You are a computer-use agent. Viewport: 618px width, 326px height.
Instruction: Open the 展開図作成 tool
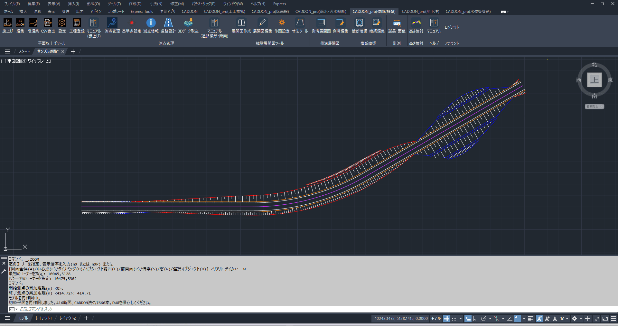tap(241, 25)
